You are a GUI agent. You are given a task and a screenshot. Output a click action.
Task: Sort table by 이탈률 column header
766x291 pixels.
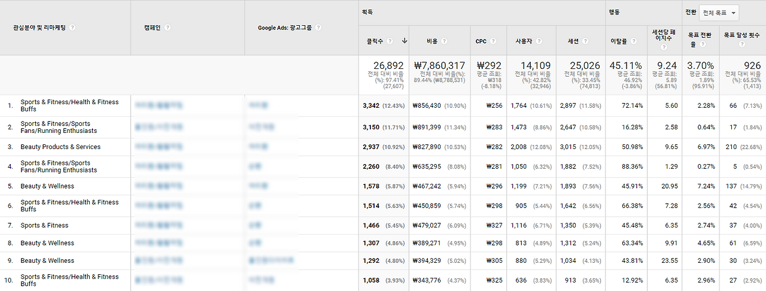619,41
